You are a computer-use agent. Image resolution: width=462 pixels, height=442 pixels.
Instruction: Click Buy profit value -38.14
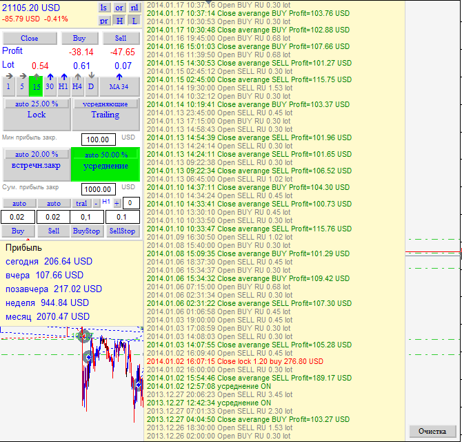tap(81, 52)
